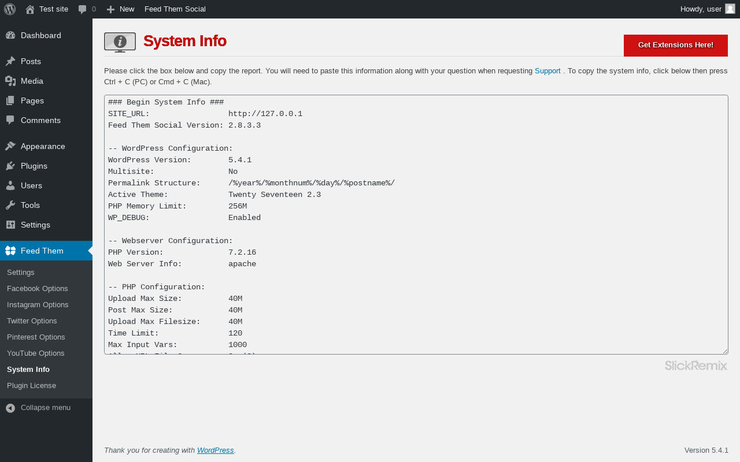Viewport: 740px width, 462px height.
Task: Click the "Active Theme:" line
Action: tap(214, 195)
